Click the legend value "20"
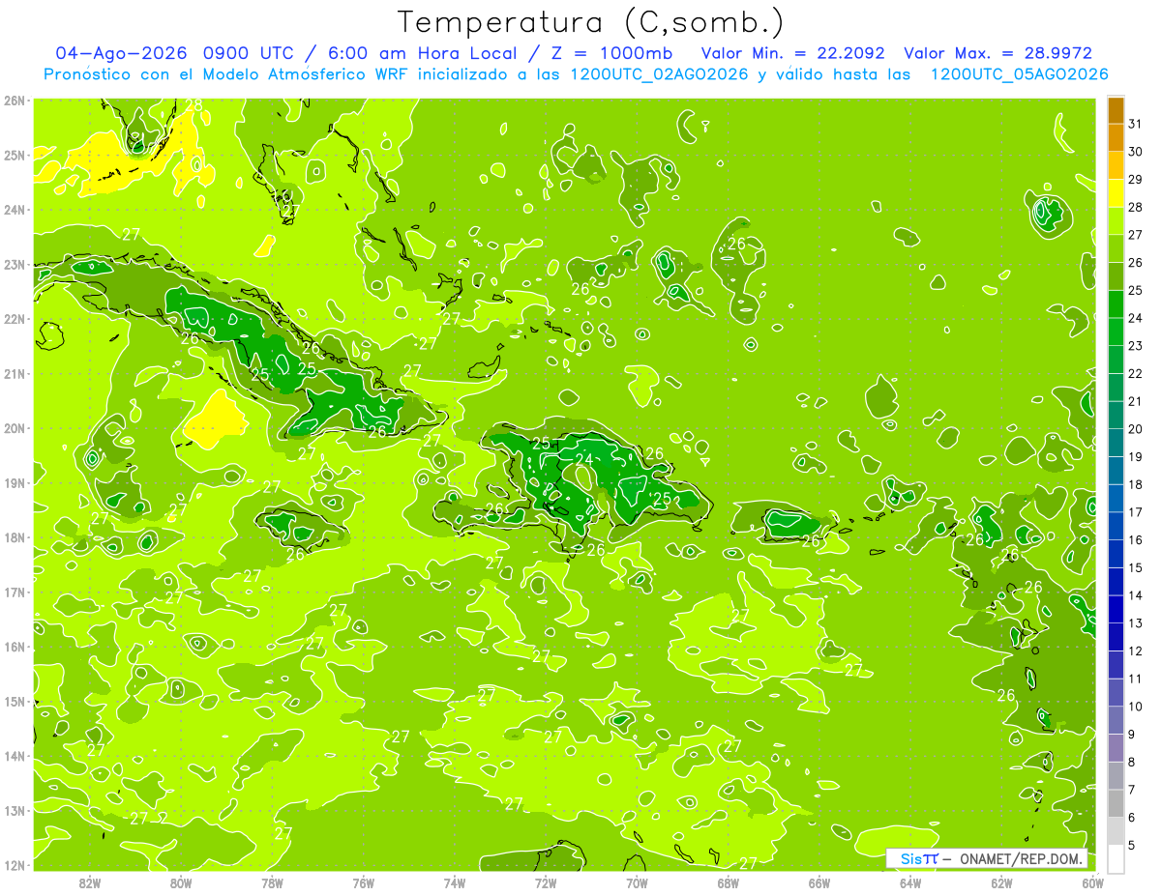The width and height of the screenshot is (1161, 896). [1136, 429]
